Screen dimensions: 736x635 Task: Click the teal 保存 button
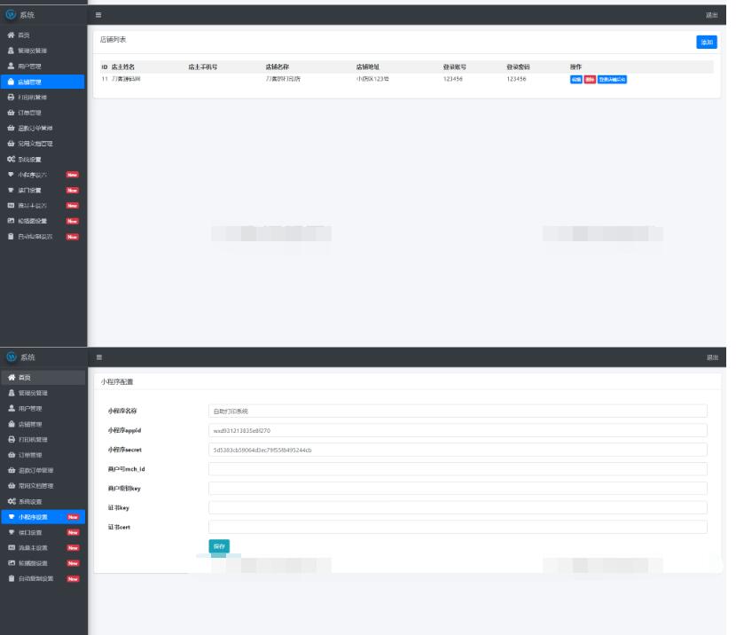[x=219, y=546]
